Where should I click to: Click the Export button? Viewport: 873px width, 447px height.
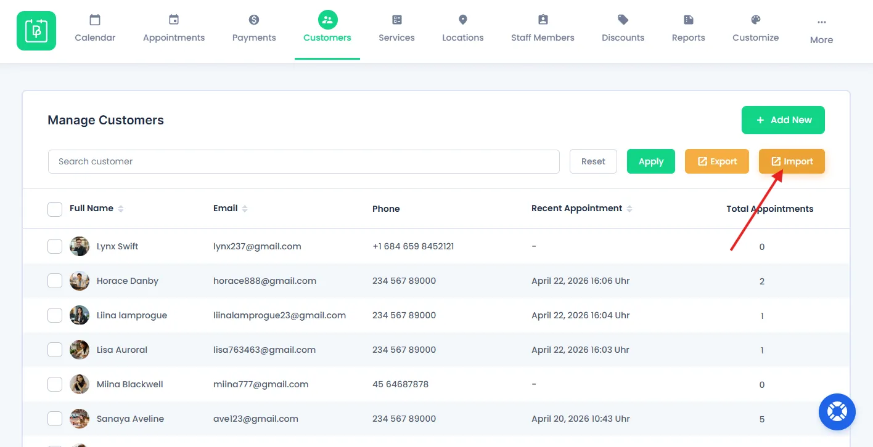[x=717, y=161]
